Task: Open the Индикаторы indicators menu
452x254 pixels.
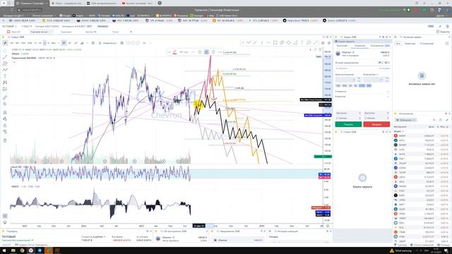Action: click(x=107, y=43)
